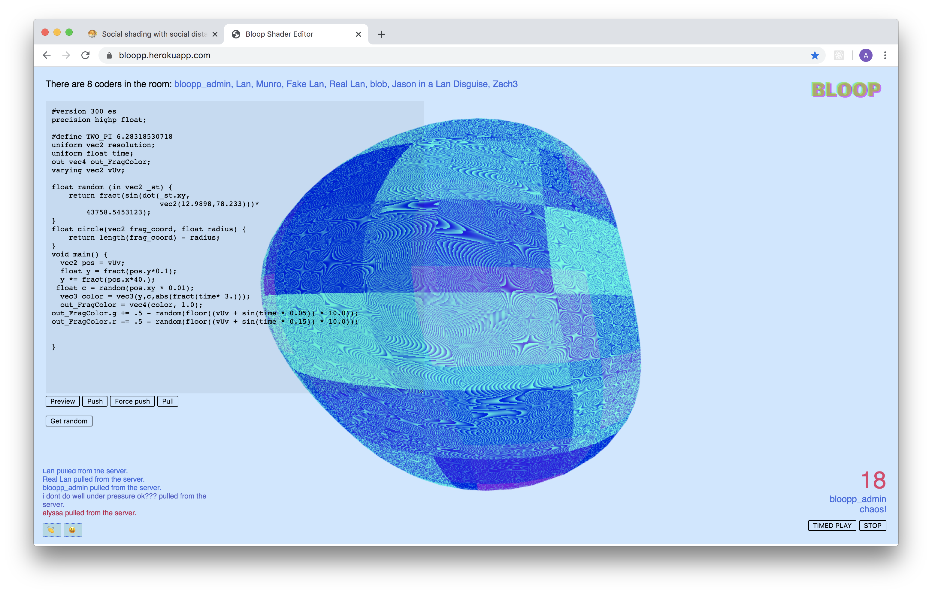Close the Bloop Shader Editor tab
The height and width of the screenshot is (594, 932).
click(359, 34)
